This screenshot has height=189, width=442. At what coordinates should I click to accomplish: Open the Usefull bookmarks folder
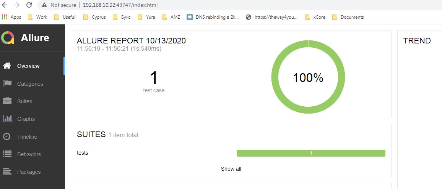[65, 17]
